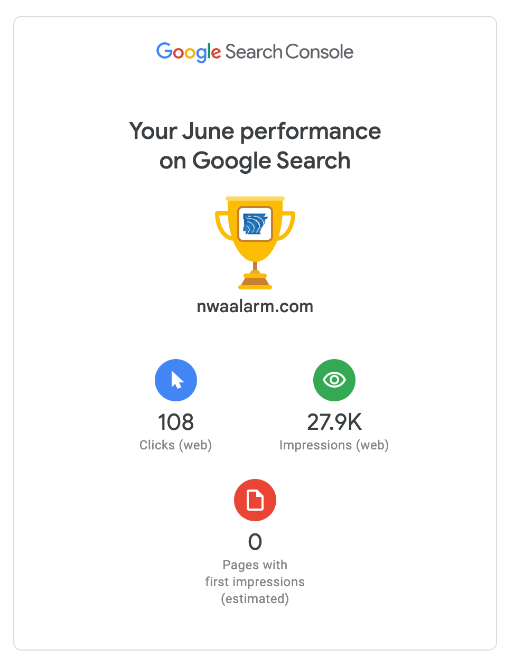Click the "Clicks (web)" label

[176, 445]
